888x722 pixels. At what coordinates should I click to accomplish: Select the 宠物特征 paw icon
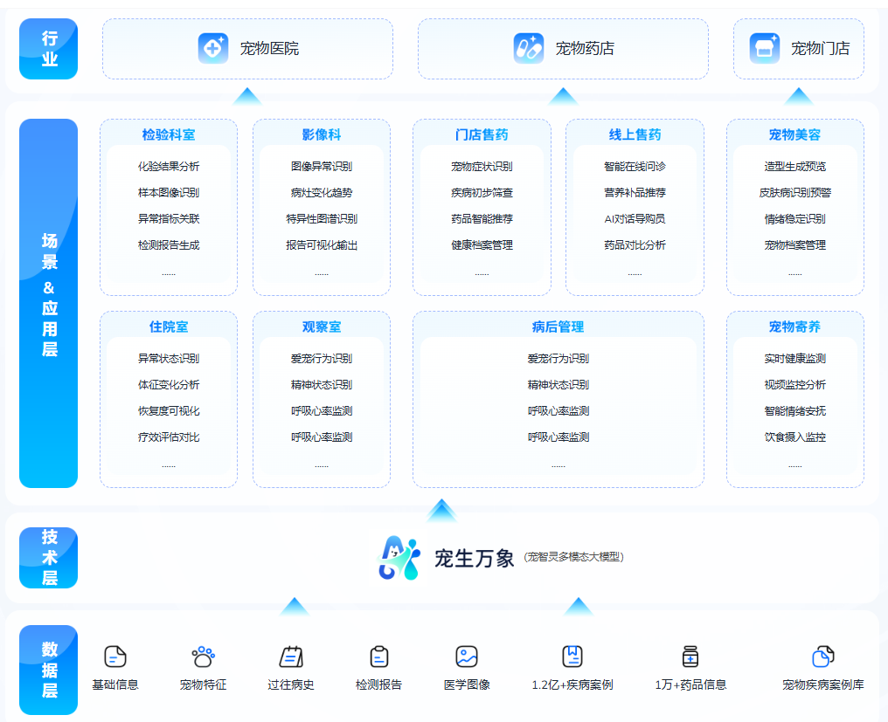tap(203, 657)
